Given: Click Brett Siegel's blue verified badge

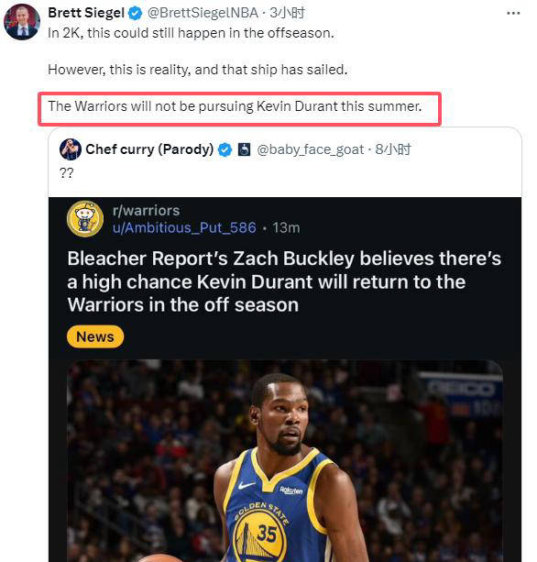Looking at the screenshot, I should coord(136,13).
